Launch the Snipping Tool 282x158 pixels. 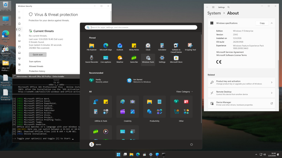pos(190,47)
